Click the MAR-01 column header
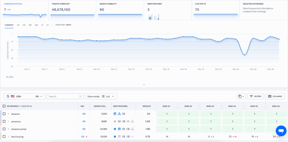This screenshot has height=142, width=288. pos(167,106)
